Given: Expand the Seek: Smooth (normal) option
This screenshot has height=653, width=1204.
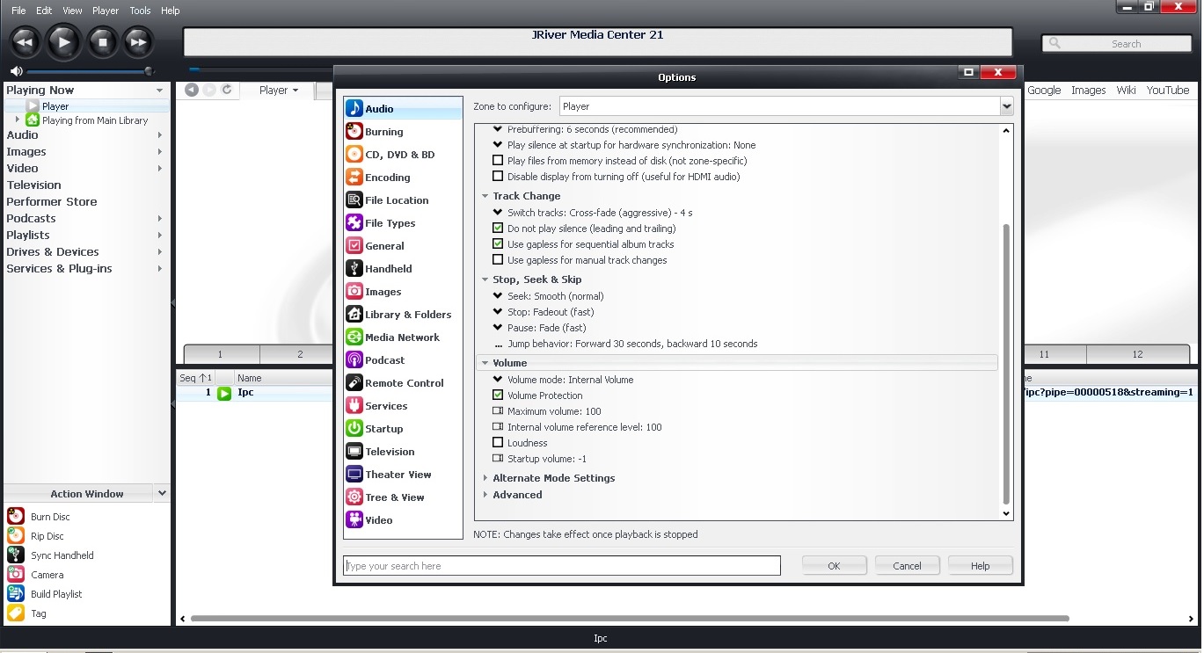Looking at the screenshot, I should pos(498,296).
